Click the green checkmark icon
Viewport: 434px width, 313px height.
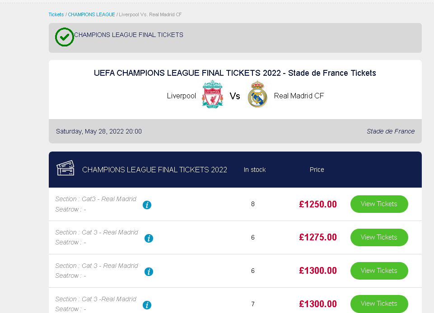point(65,37)
